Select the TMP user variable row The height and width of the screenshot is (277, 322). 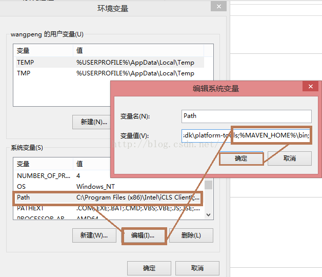click(110, 73)
